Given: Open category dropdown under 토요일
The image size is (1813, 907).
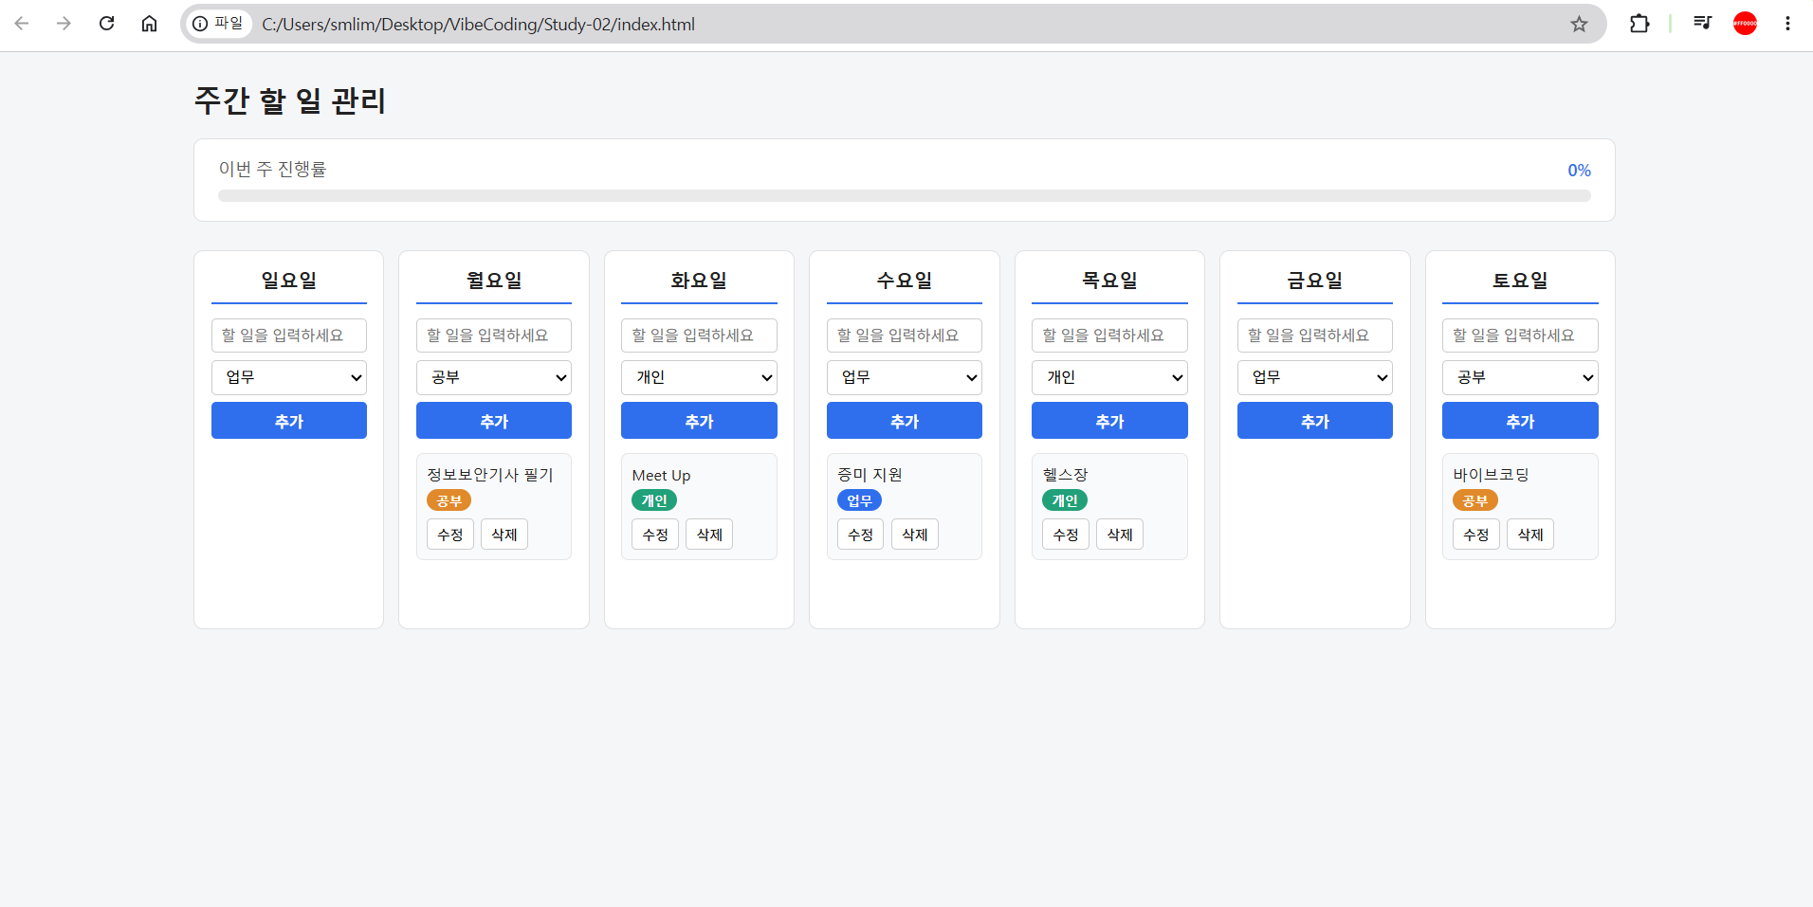Looking at the screenshot, I should [1520, 377].
